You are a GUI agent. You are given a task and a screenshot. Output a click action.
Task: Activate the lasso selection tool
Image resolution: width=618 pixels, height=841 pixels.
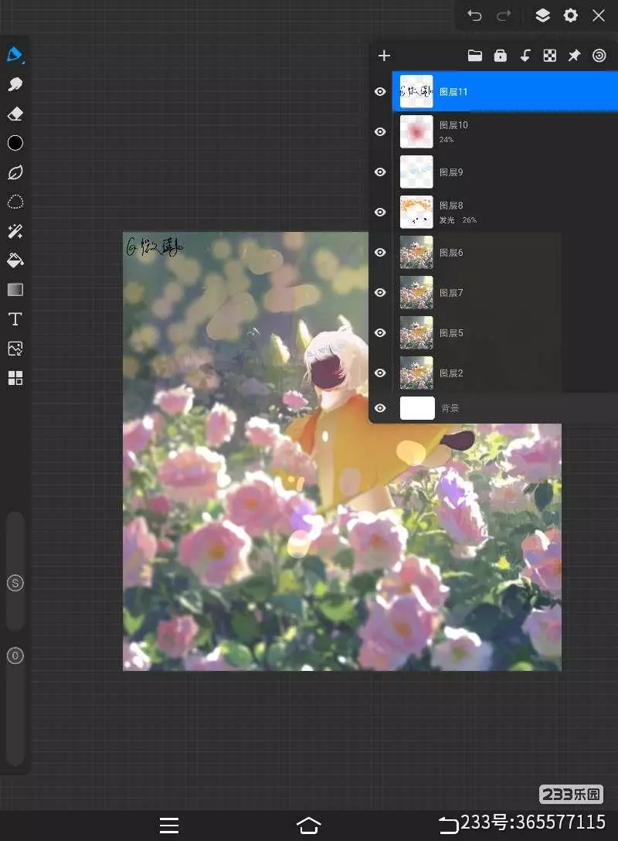15,202
